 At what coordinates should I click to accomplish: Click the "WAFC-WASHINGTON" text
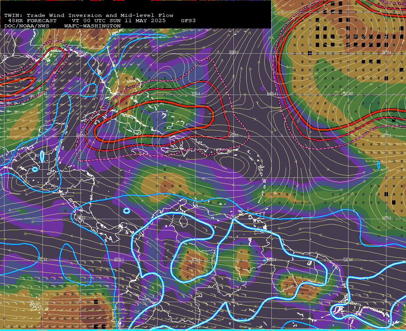(x=92, y=26)
